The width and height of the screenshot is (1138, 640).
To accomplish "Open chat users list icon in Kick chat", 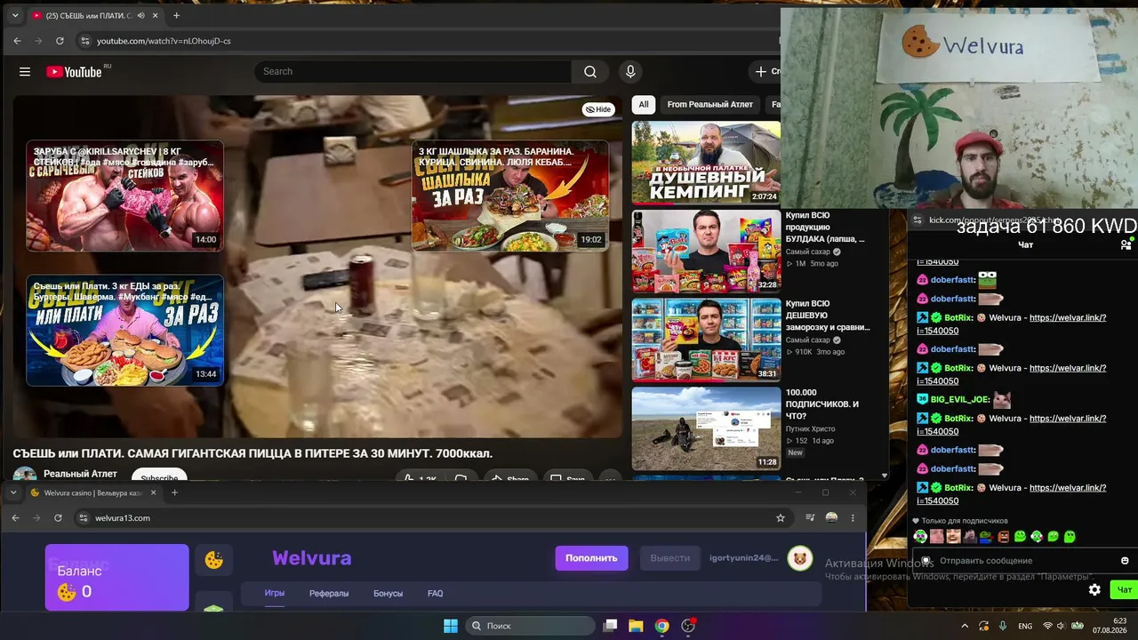I will click(1126, 244).
